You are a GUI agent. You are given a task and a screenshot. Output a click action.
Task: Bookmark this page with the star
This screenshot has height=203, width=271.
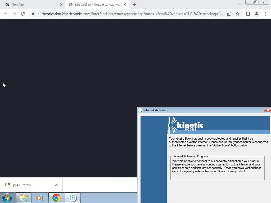[x=238, y=14]
